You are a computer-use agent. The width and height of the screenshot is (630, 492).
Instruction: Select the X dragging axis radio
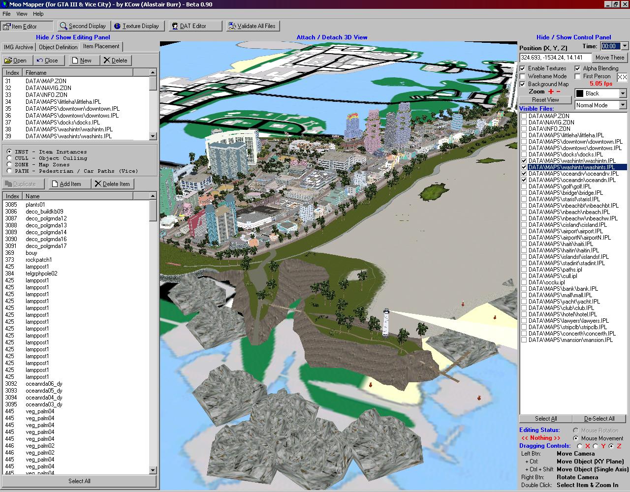[580, 446]
